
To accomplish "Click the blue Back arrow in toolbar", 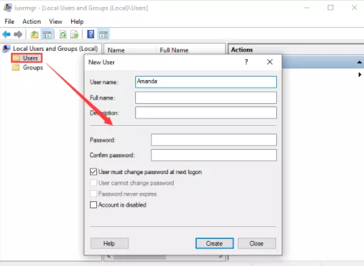I will [x=6, y=35].
